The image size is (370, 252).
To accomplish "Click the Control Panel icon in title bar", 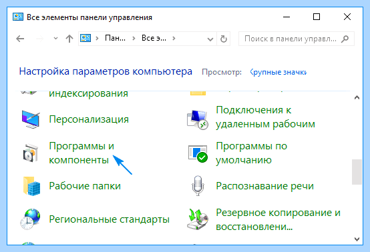I will [x=18, y=17].
